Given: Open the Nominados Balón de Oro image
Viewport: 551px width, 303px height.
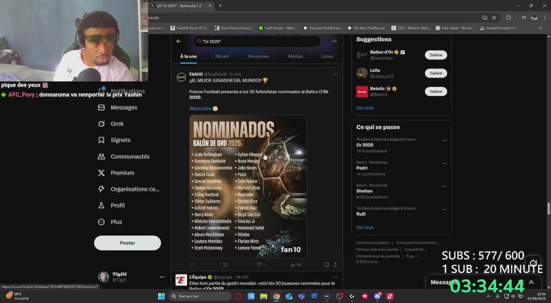Looking at the screenshot, I should [x=248, y=186].
